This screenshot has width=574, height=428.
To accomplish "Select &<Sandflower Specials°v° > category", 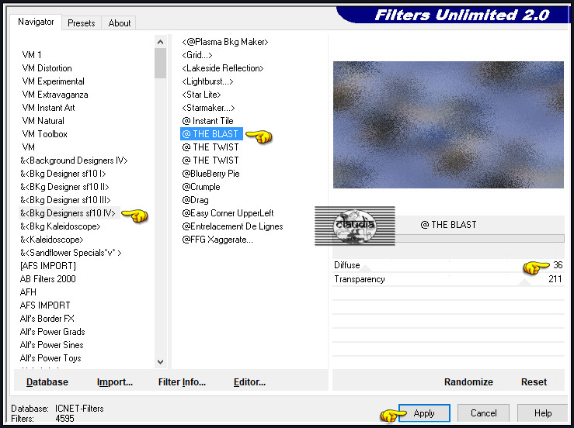I will coord(71,253).
